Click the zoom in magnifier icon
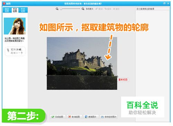The height and width of the screenshot is (126, 173). pos(83,9)
